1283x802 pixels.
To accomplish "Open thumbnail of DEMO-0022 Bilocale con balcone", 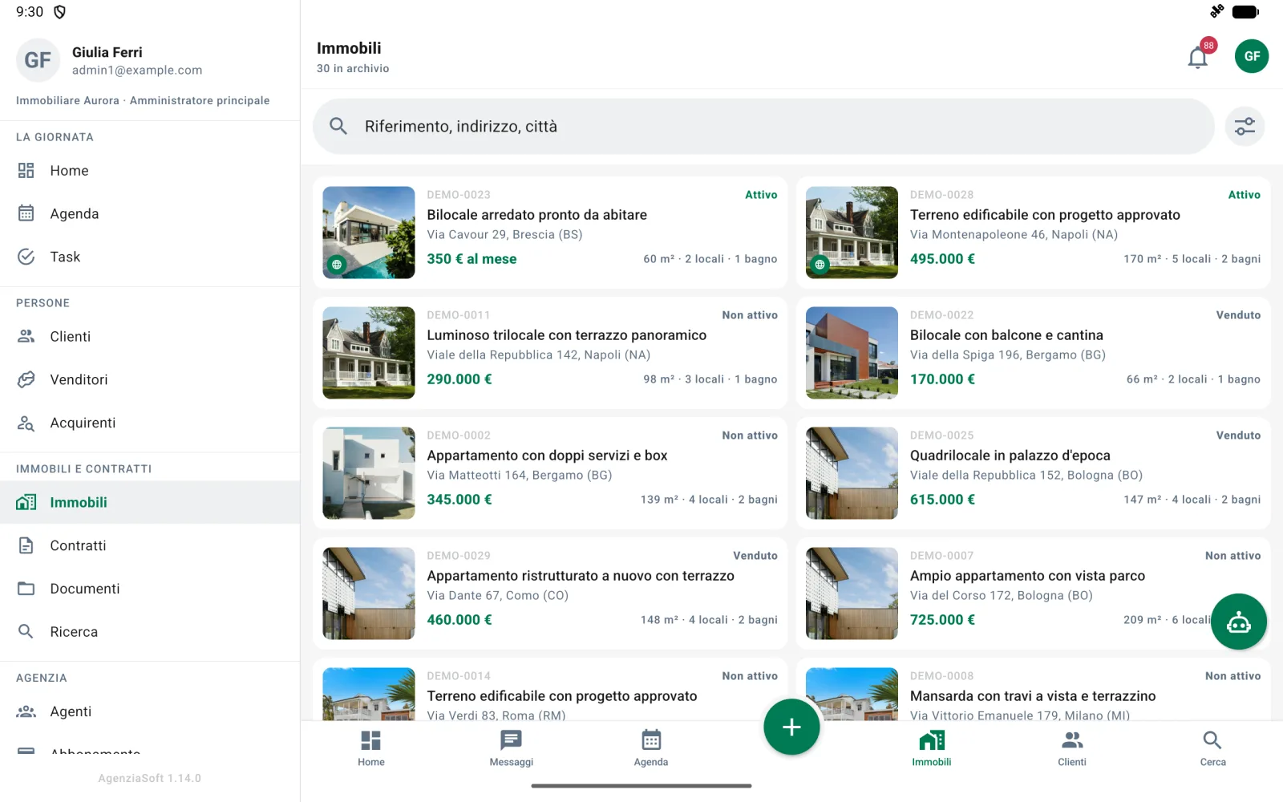I will 852,353.
